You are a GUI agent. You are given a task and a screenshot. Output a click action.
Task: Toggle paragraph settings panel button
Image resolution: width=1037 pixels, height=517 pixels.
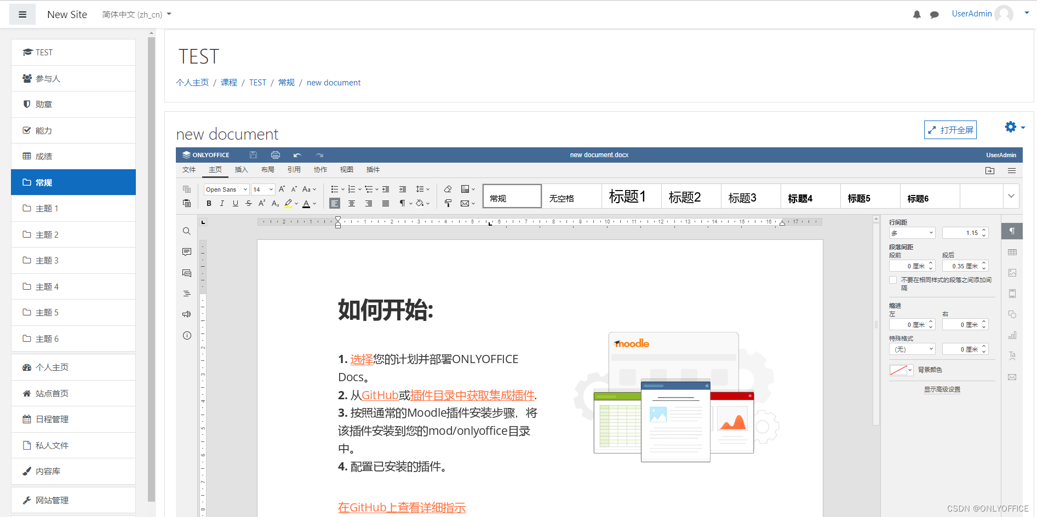click(1012, 231)
